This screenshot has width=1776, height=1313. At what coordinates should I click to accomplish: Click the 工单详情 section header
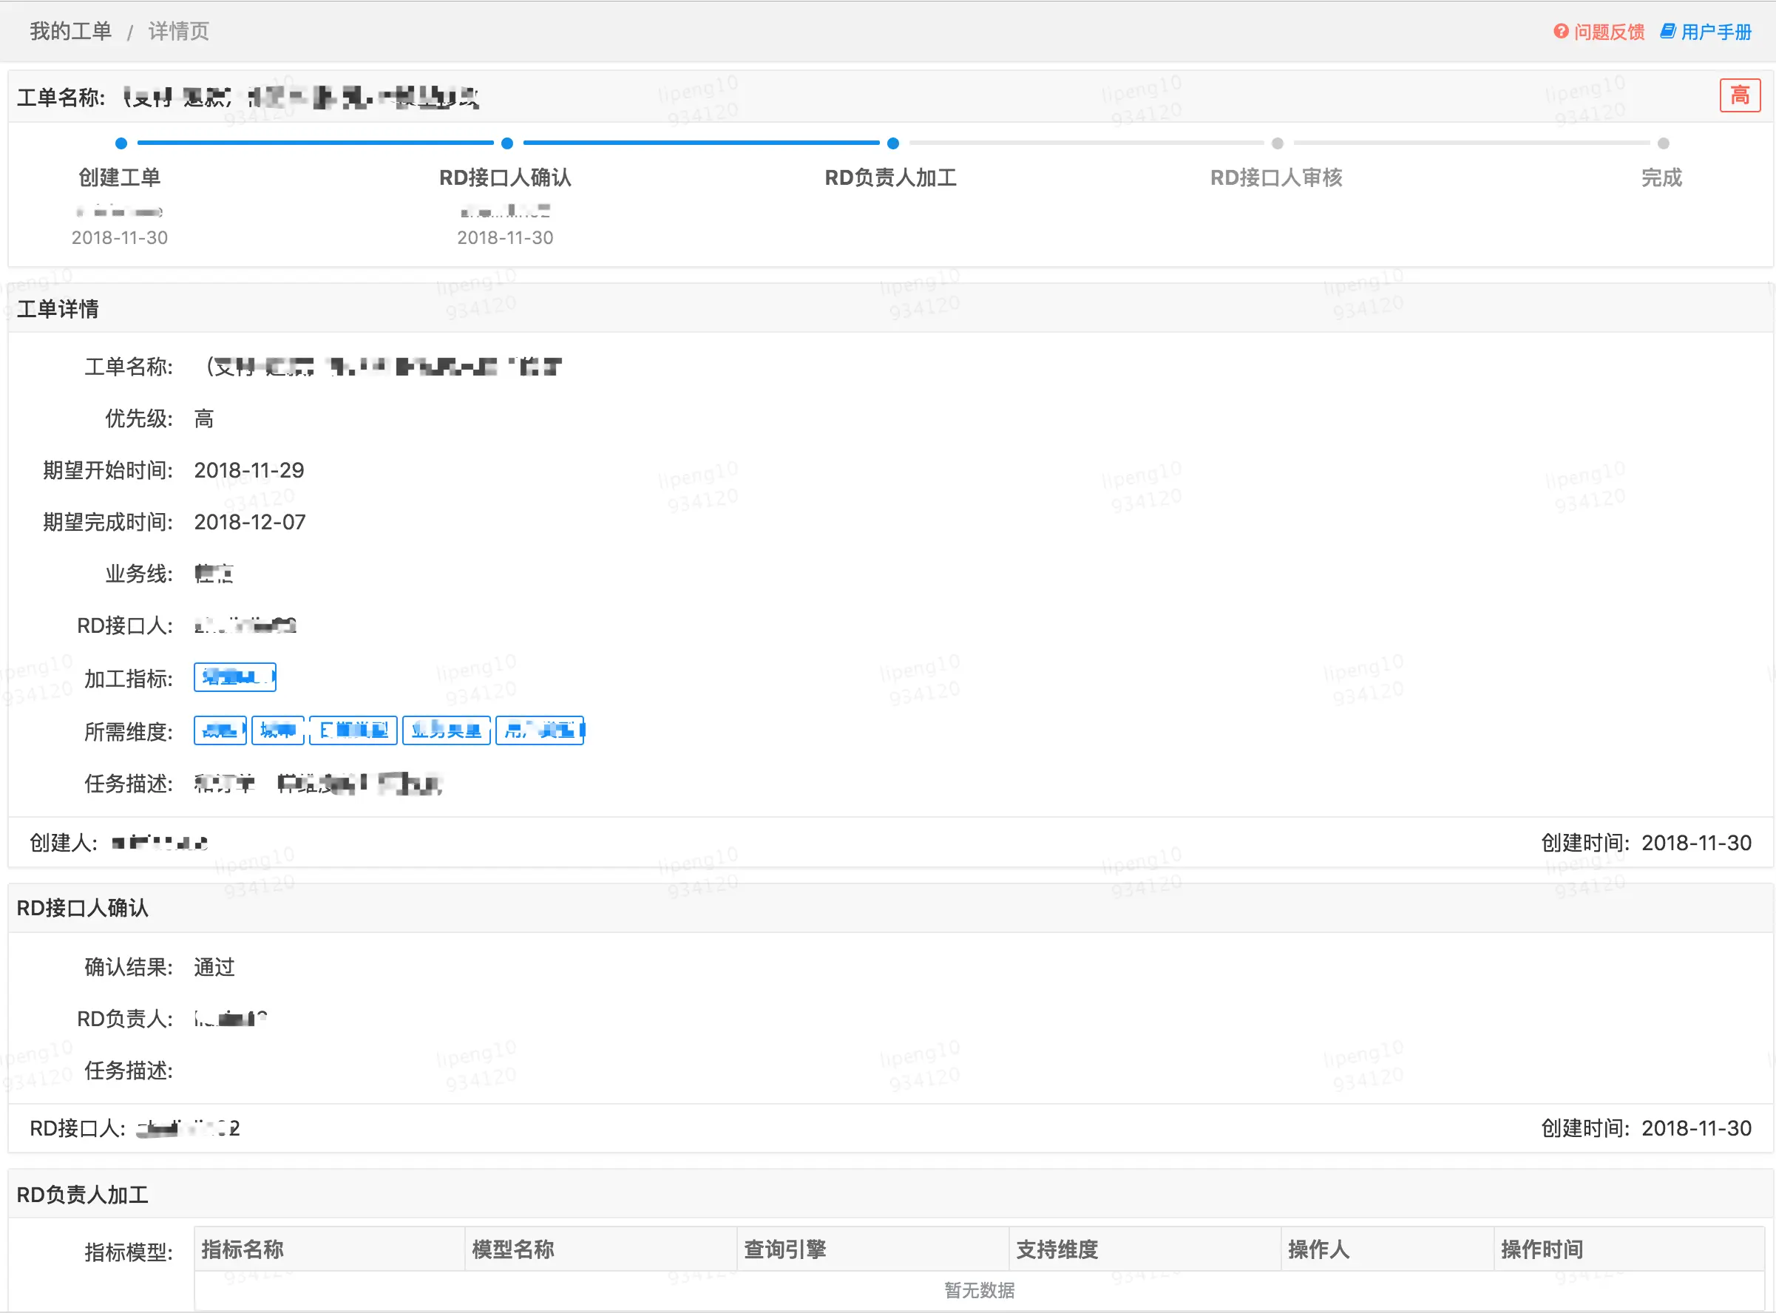point(58,309)
